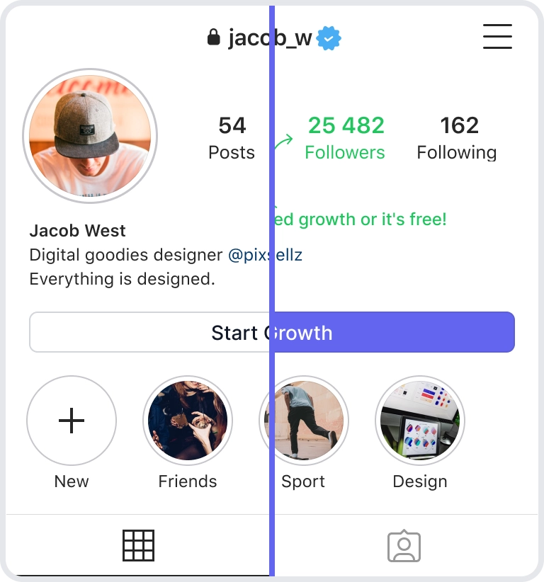The width and height of the screenshot is (544, 582).
Task: View the 162 Following list
Action: point(457,138)
